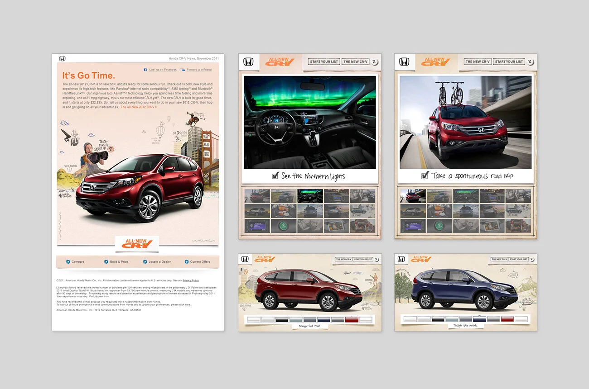Click THE NEW CR-V in the Northern Lights panel

click(x=356, y=62)
